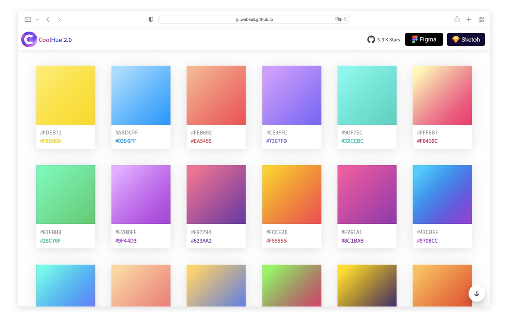Click the blue gradient card labeled #ABDCFF
The height and width of the screenshot is (318, 508).
pos(141,95)
